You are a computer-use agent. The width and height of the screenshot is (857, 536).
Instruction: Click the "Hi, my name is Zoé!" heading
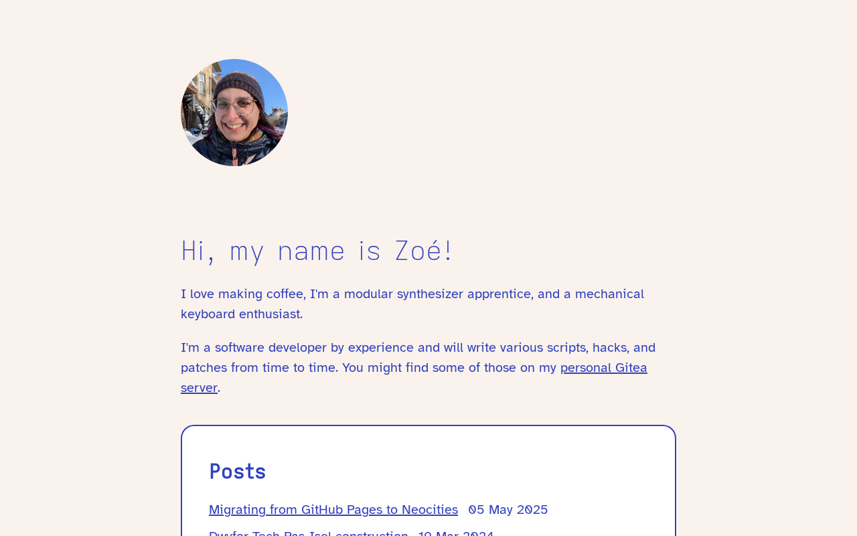(x=317, y=251)
